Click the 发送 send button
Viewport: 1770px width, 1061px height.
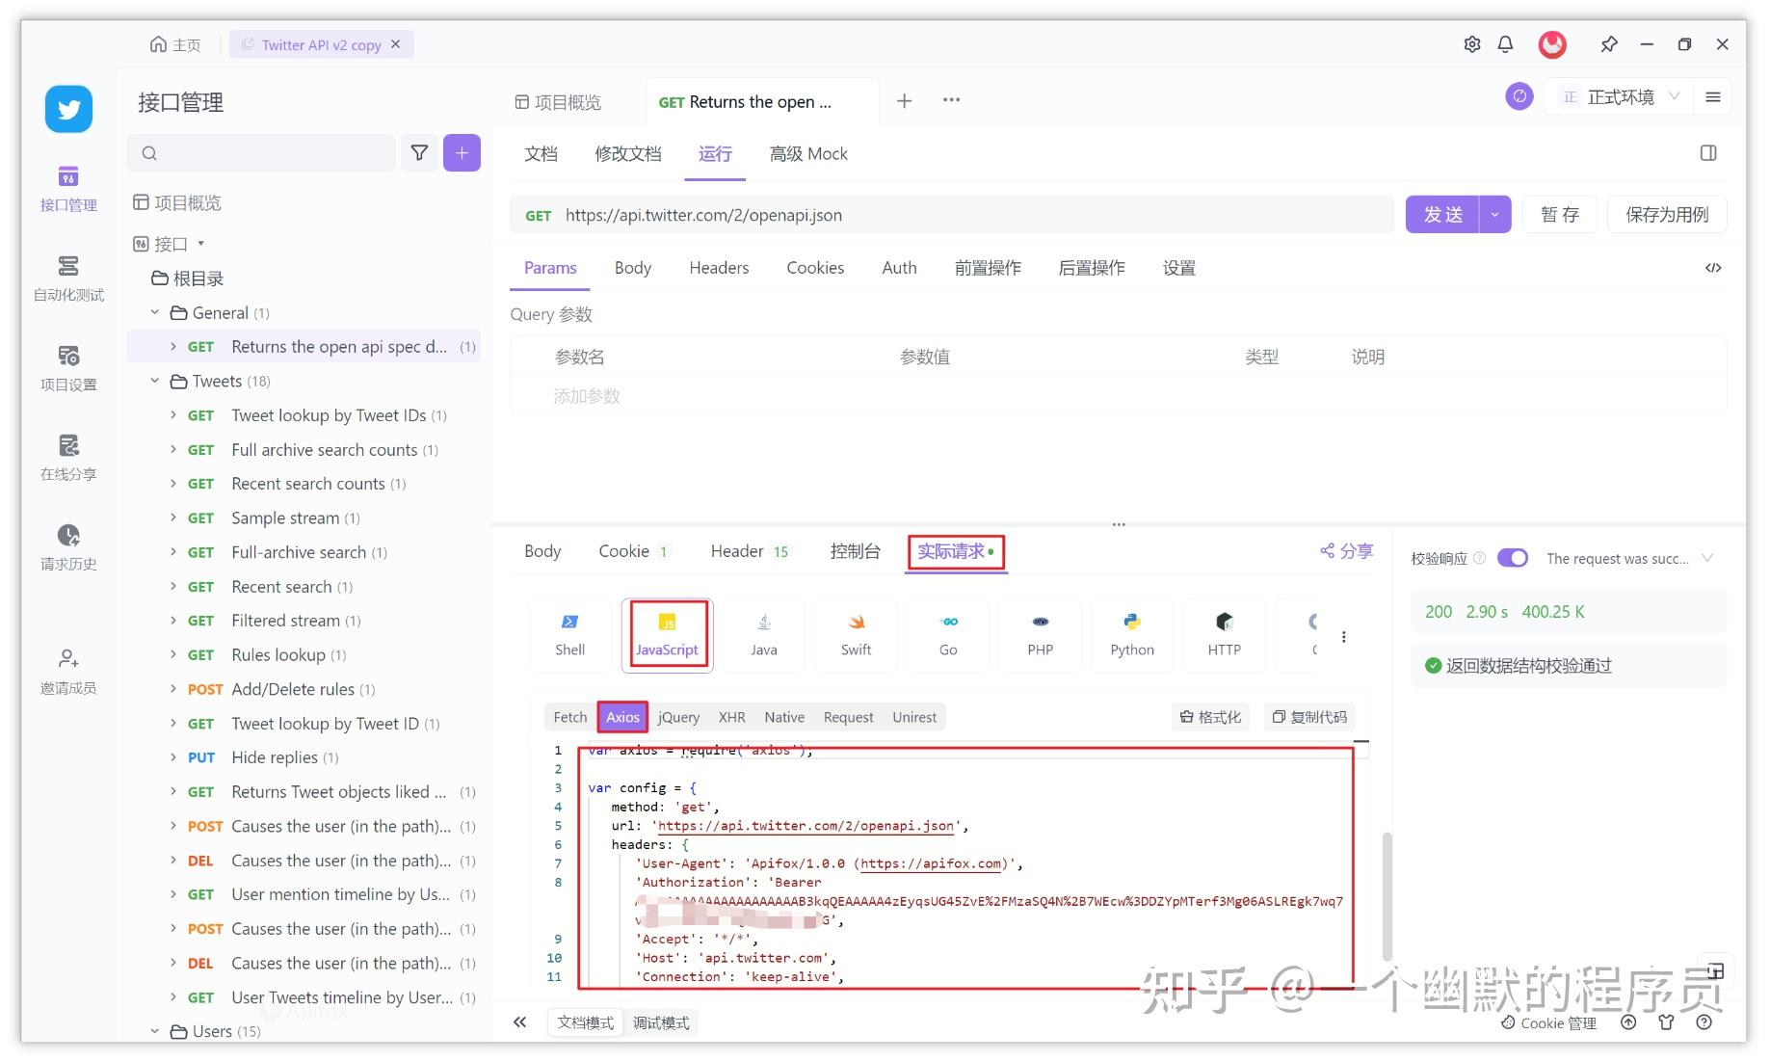pyautogui.click(x=1443, y=215)
